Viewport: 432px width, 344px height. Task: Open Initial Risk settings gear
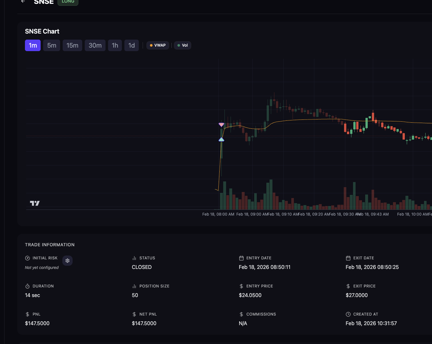click(67, 261)
